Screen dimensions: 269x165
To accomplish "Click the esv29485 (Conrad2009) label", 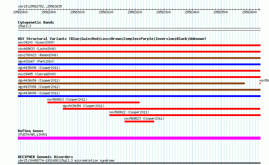I will (37, 74).
